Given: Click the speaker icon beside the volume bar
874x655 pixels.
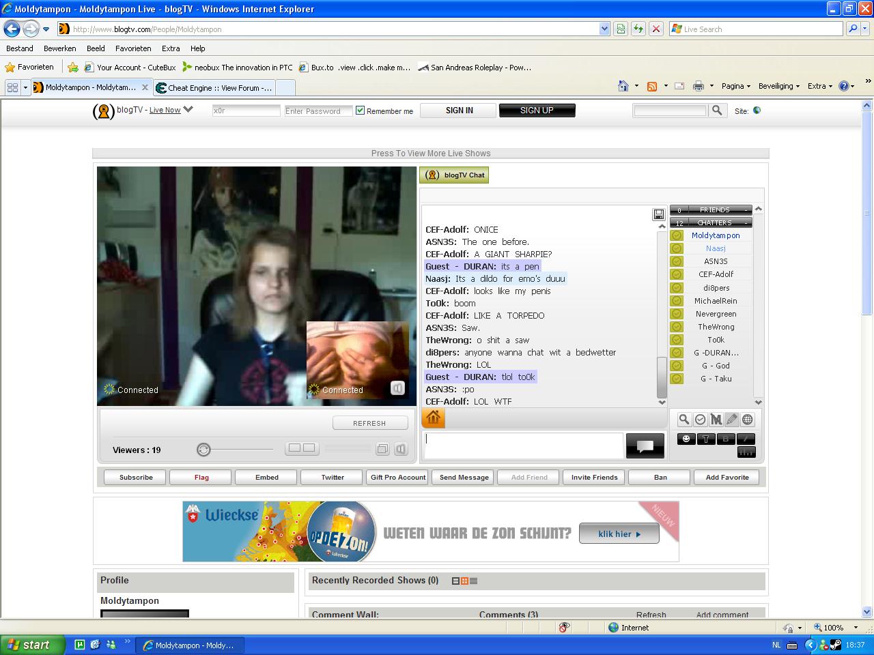Looking at the screenshot, I should pyautogui.click(x=401, y=448).
